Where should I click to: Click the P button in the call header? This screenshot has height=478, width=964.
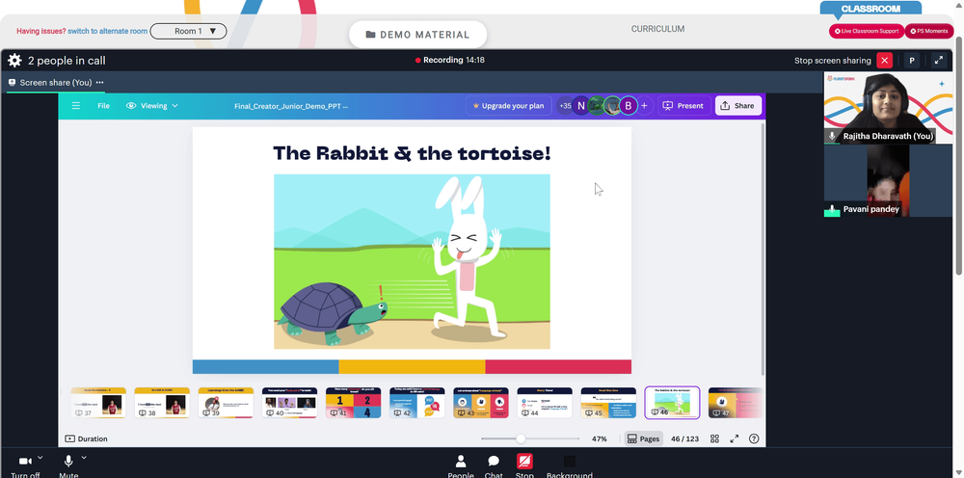coord(912,60)
